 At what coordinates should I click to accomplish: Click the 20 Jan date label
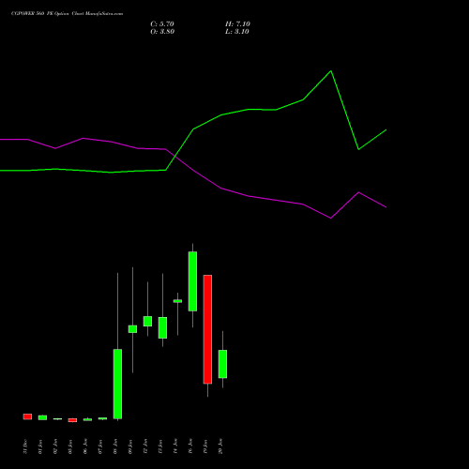220,446
